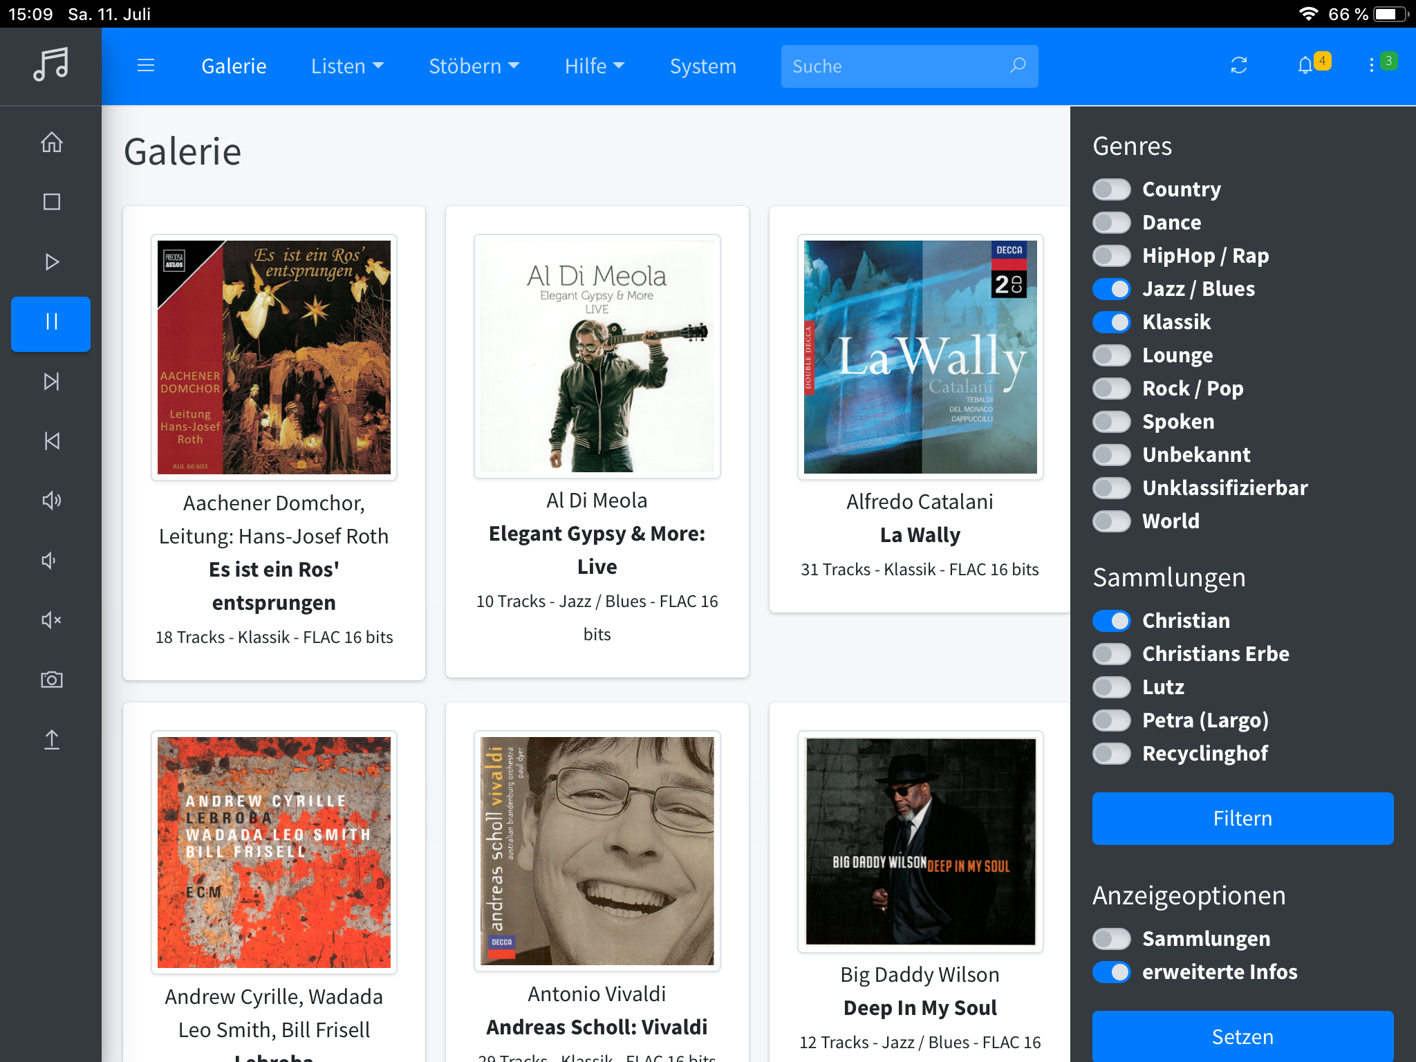Pause playback using the highlighted pause button
Screen dimensions: 1416x1062
tap(51, 324)
